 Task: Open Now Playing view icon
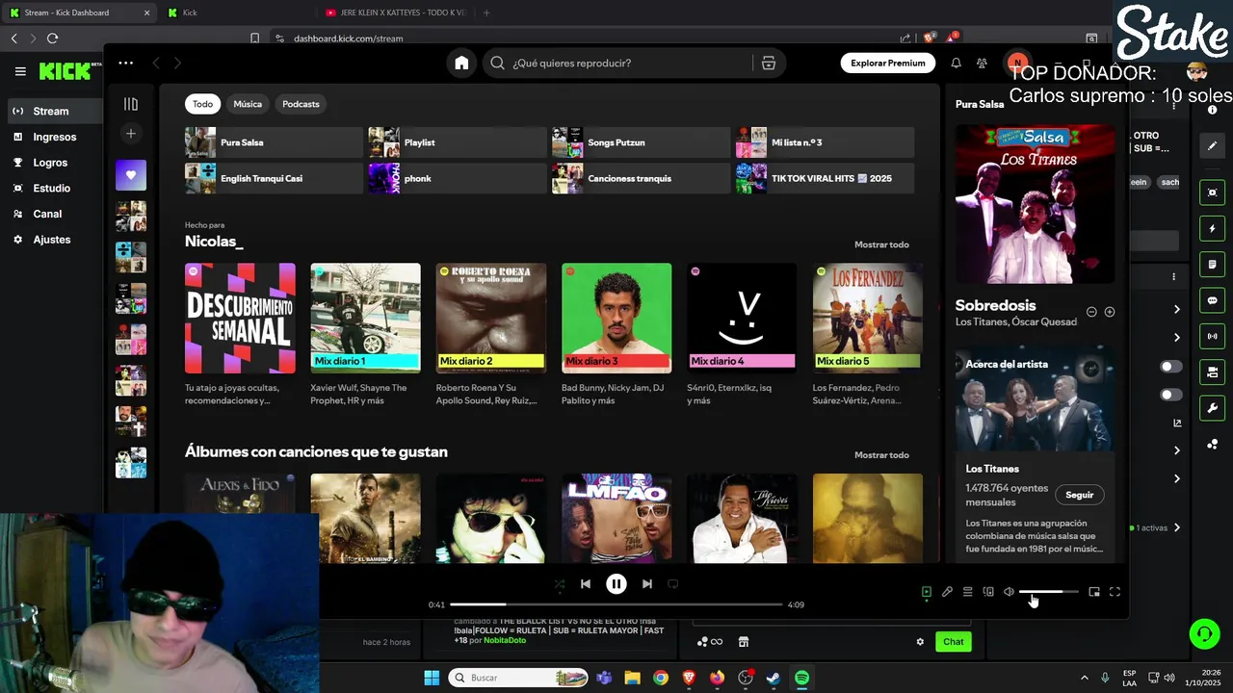[927, 592]
